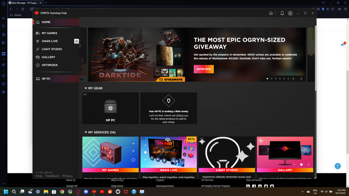Collapse the MY SERVICES (14) section

coord(86,132)
